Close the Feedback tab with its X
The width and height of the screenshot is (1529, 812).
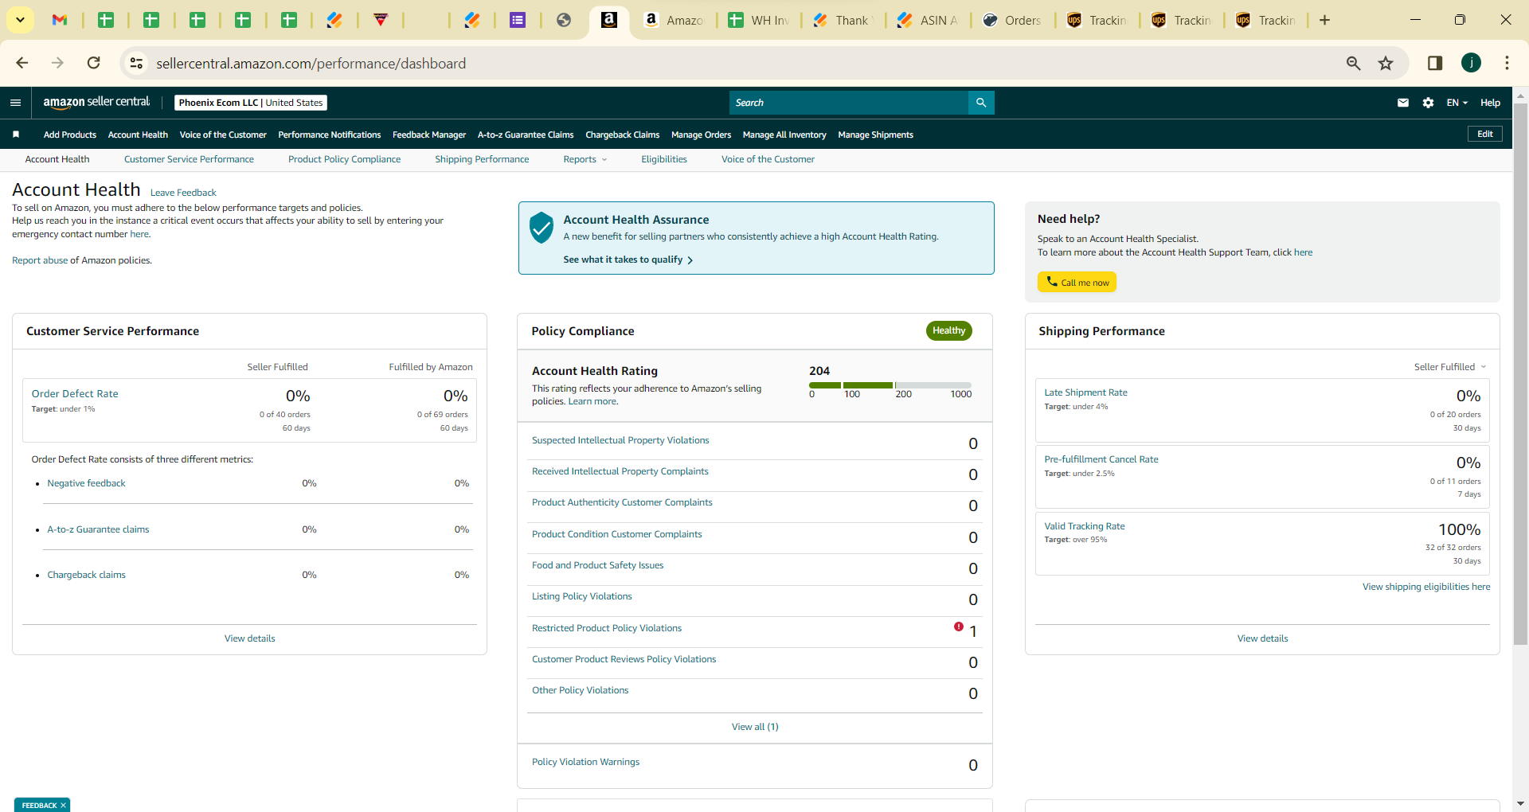click(64, 806)
